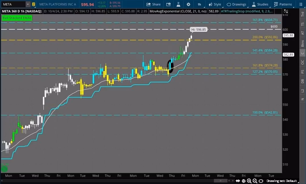The image size is (306, 184).
Task: Click the crosshair pan icon
Action: point(244,181)
